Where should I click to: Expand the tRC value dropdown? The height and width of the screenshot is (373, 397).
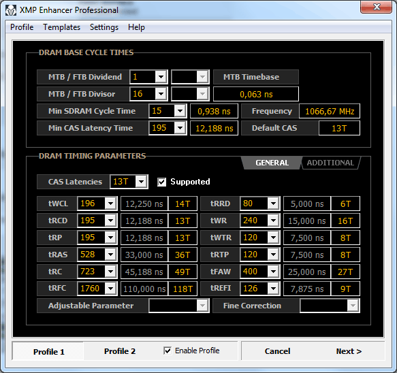(110, 272)
